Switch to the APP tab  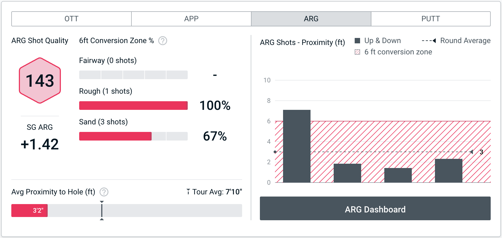pyautogui.click(x=191, y=19)
